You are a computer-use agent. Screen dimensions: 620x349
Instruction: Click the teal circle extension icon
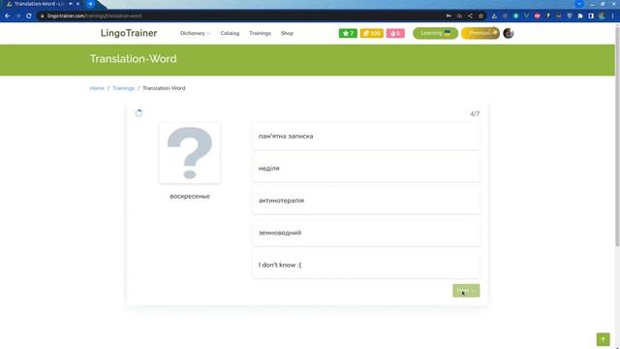pos(515,16)
